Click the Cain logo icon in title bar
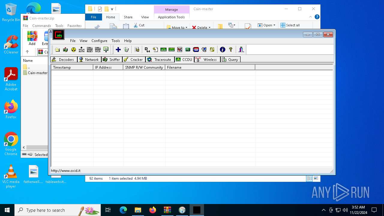 58,34
